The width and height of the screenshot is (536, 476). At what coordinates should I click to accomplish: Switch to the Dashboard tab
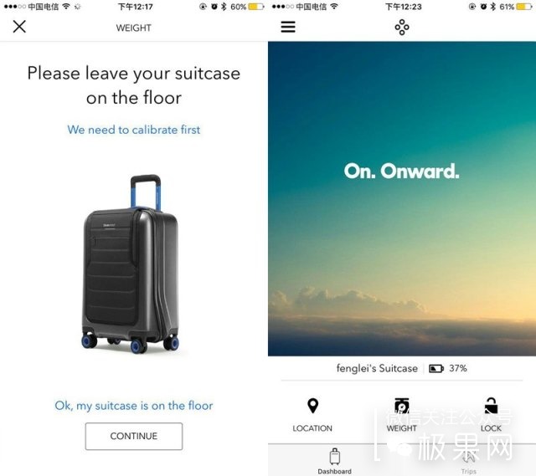pos(335,461)
